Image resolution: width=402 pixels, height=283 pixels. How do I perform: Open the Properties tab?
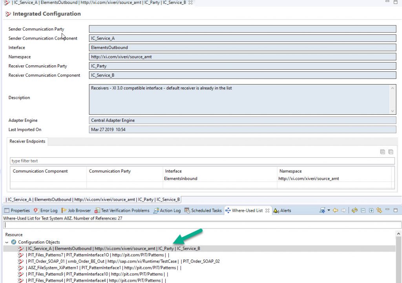pos(17,211)
